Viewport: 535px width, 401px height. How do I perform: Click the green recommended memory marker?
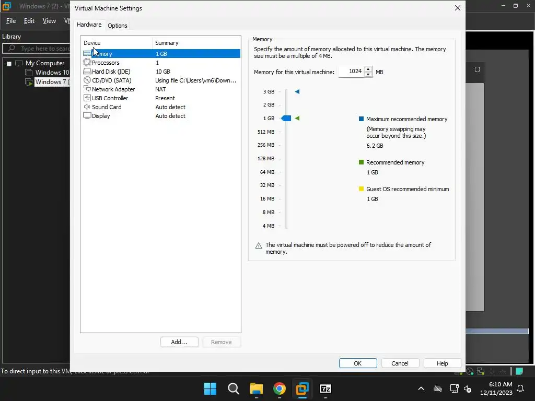pyautogui.click(x=297, y=118)
